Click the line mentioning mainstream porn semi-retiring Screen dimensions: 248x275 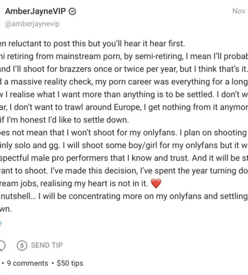(x=124, y=56)
